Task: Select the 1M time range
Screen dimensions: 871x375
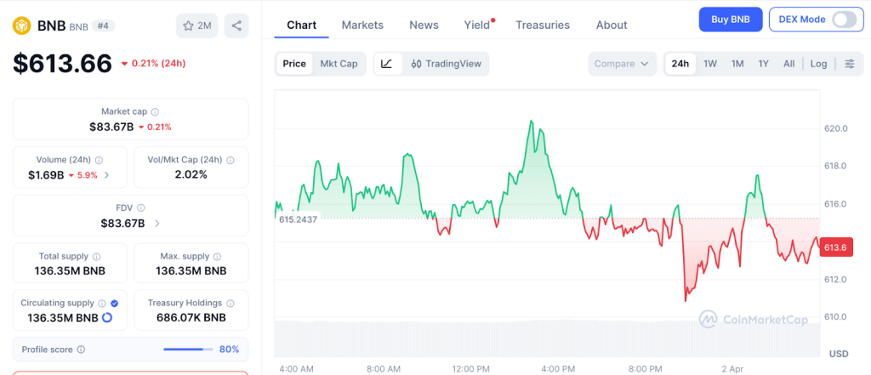Action: (737, 64)
